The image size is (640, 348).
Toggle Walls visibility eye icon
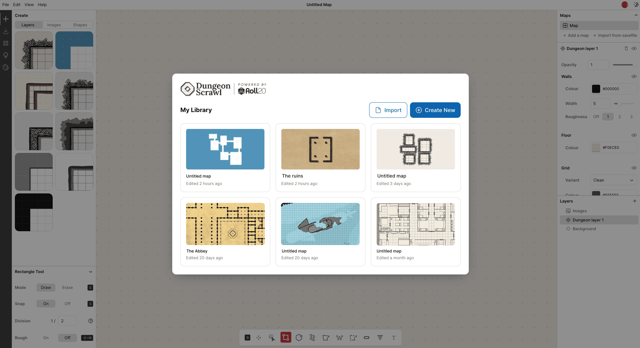click(x=634, y=77)
